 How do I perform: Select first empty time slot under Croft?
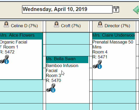click(68, 38)
